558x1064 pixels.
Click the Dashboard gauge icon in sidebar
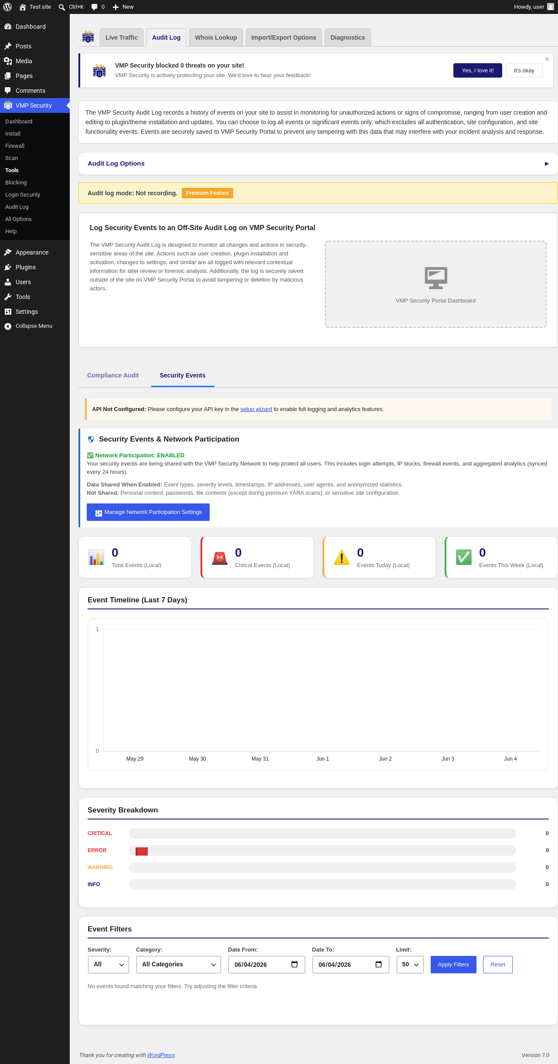click(x=8, y=27)
